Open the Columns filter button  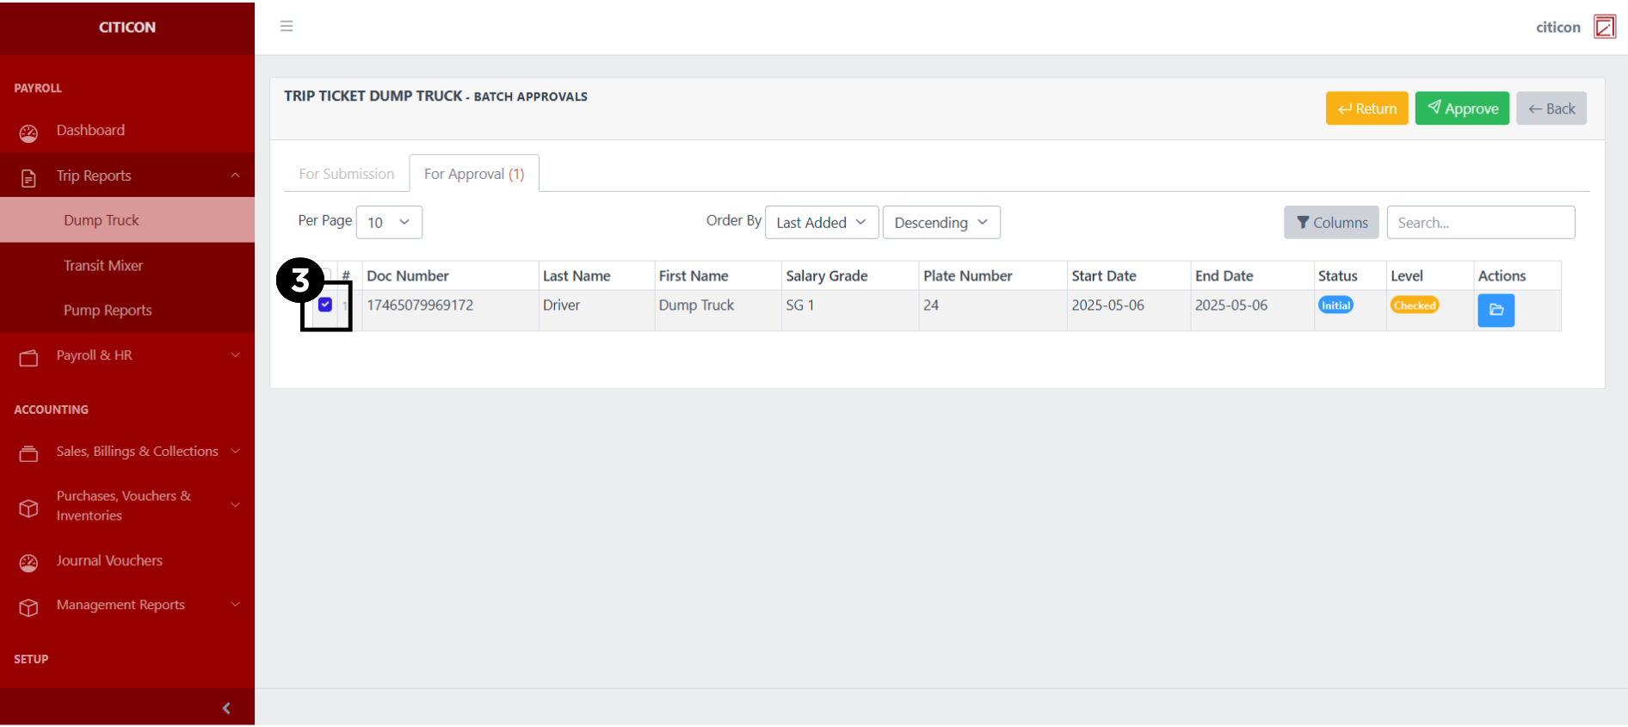click(x=1331, y=223)
